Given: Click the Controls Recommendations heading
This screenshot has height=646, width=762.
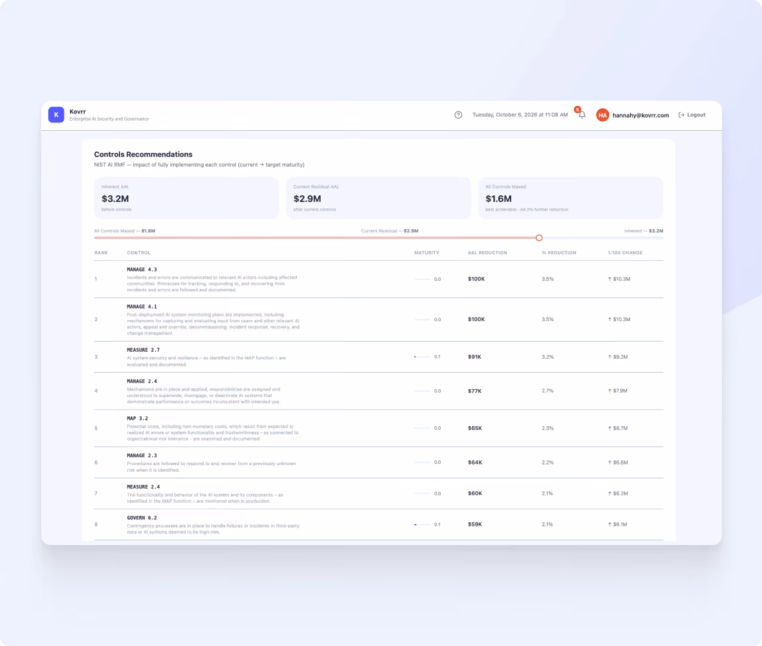Looking at the screenshot, I should (x=143, y=154).
